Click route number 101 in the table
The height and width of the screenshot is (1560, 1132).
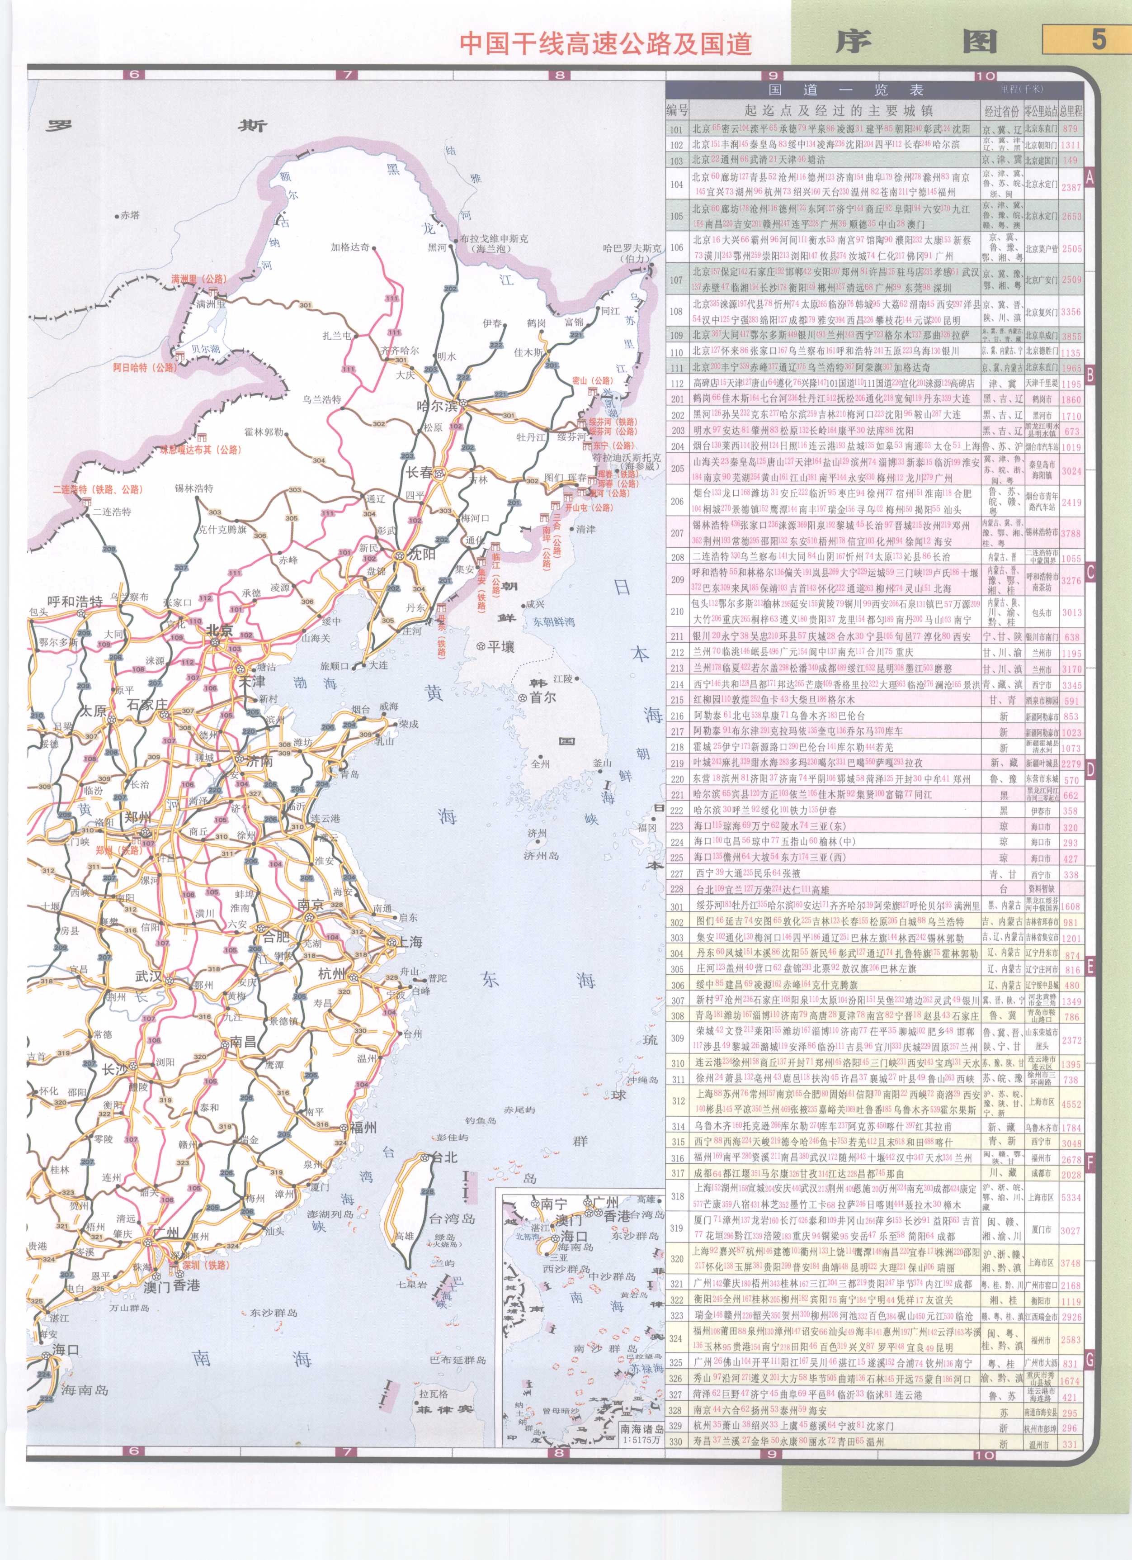pyautogui.click(x=677, y=129)
